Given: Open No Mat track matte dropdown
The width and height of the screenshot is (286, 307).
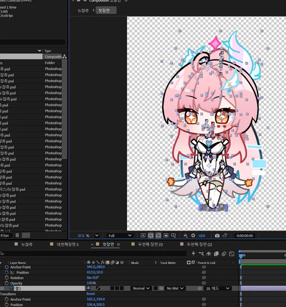Looking at the screenshot, I should tap(175, 288).
